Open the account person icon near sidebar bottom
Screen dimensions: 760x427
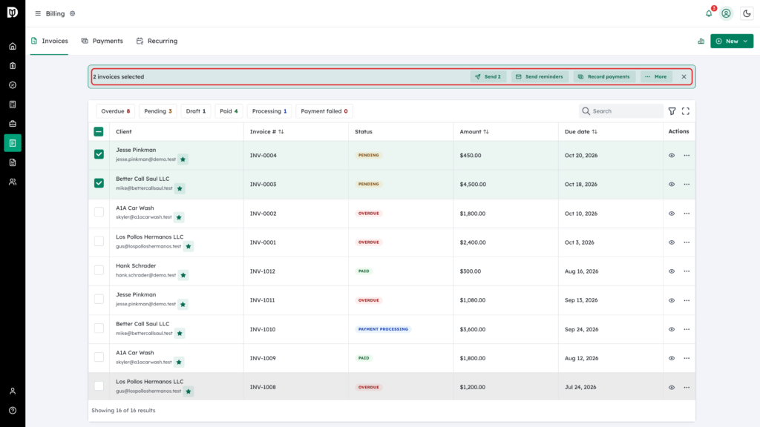pyautogui.click(x=13, y=391)
